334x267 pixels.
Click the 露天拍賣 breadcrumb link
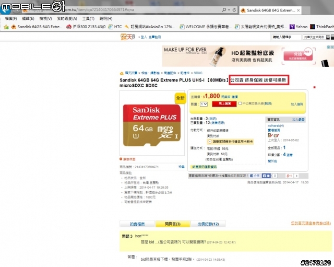[x=131, y=73]
